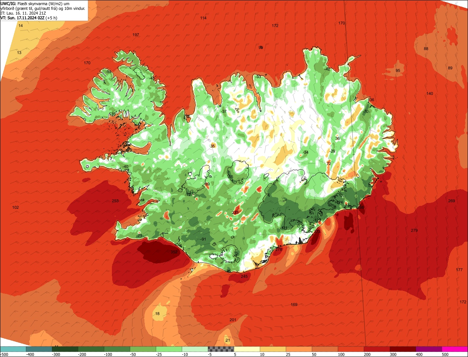Select the 102 value on the map

click(15, 207)
